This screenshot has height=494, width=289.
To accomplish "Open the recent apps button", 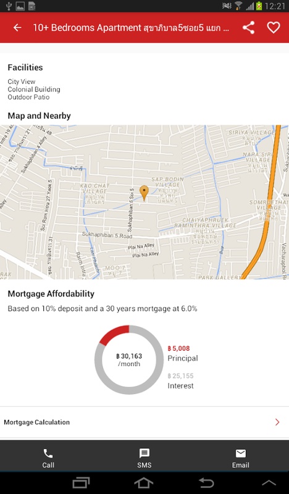I will click(81, 483).
